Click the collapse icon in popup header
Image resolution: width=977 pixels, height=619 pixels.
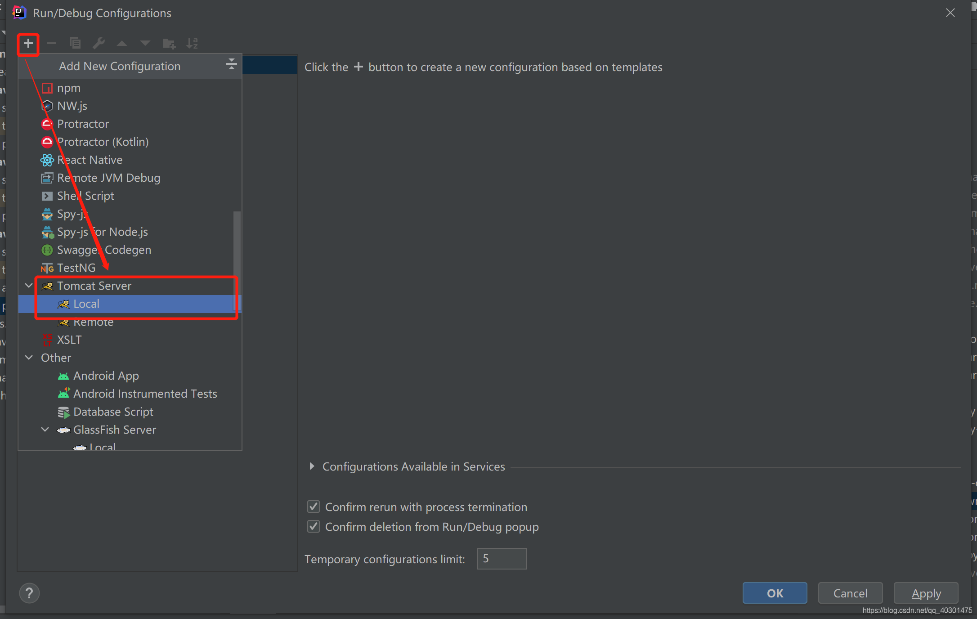(231, 64)
